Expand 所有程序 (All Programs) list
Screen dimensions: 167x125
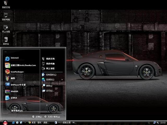pos(17,111)
